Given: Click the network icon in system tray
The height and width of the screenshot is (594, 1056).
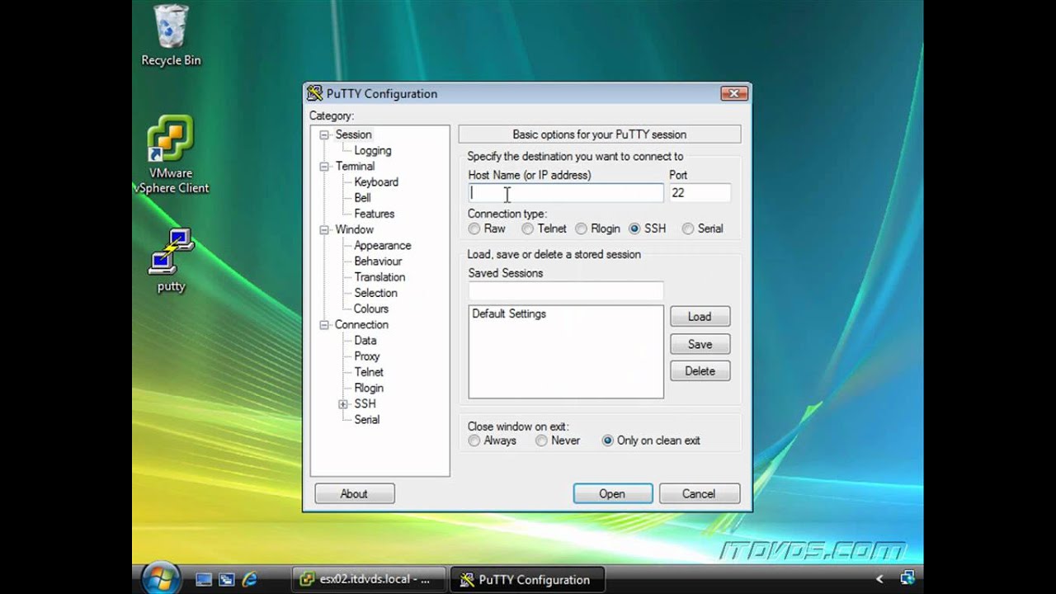Looking at the screenshot, I should click(908, 578).
